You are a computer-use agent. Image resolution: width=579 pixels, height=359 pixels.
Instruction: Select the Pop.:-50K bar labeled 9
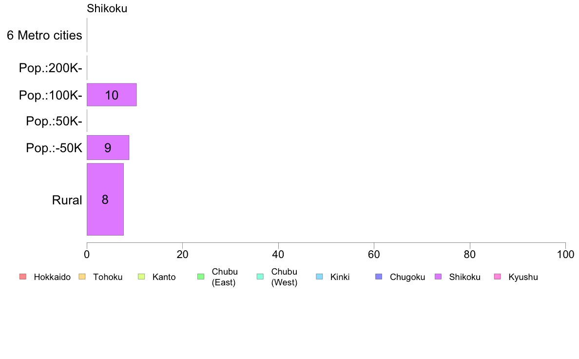[108, 147]
